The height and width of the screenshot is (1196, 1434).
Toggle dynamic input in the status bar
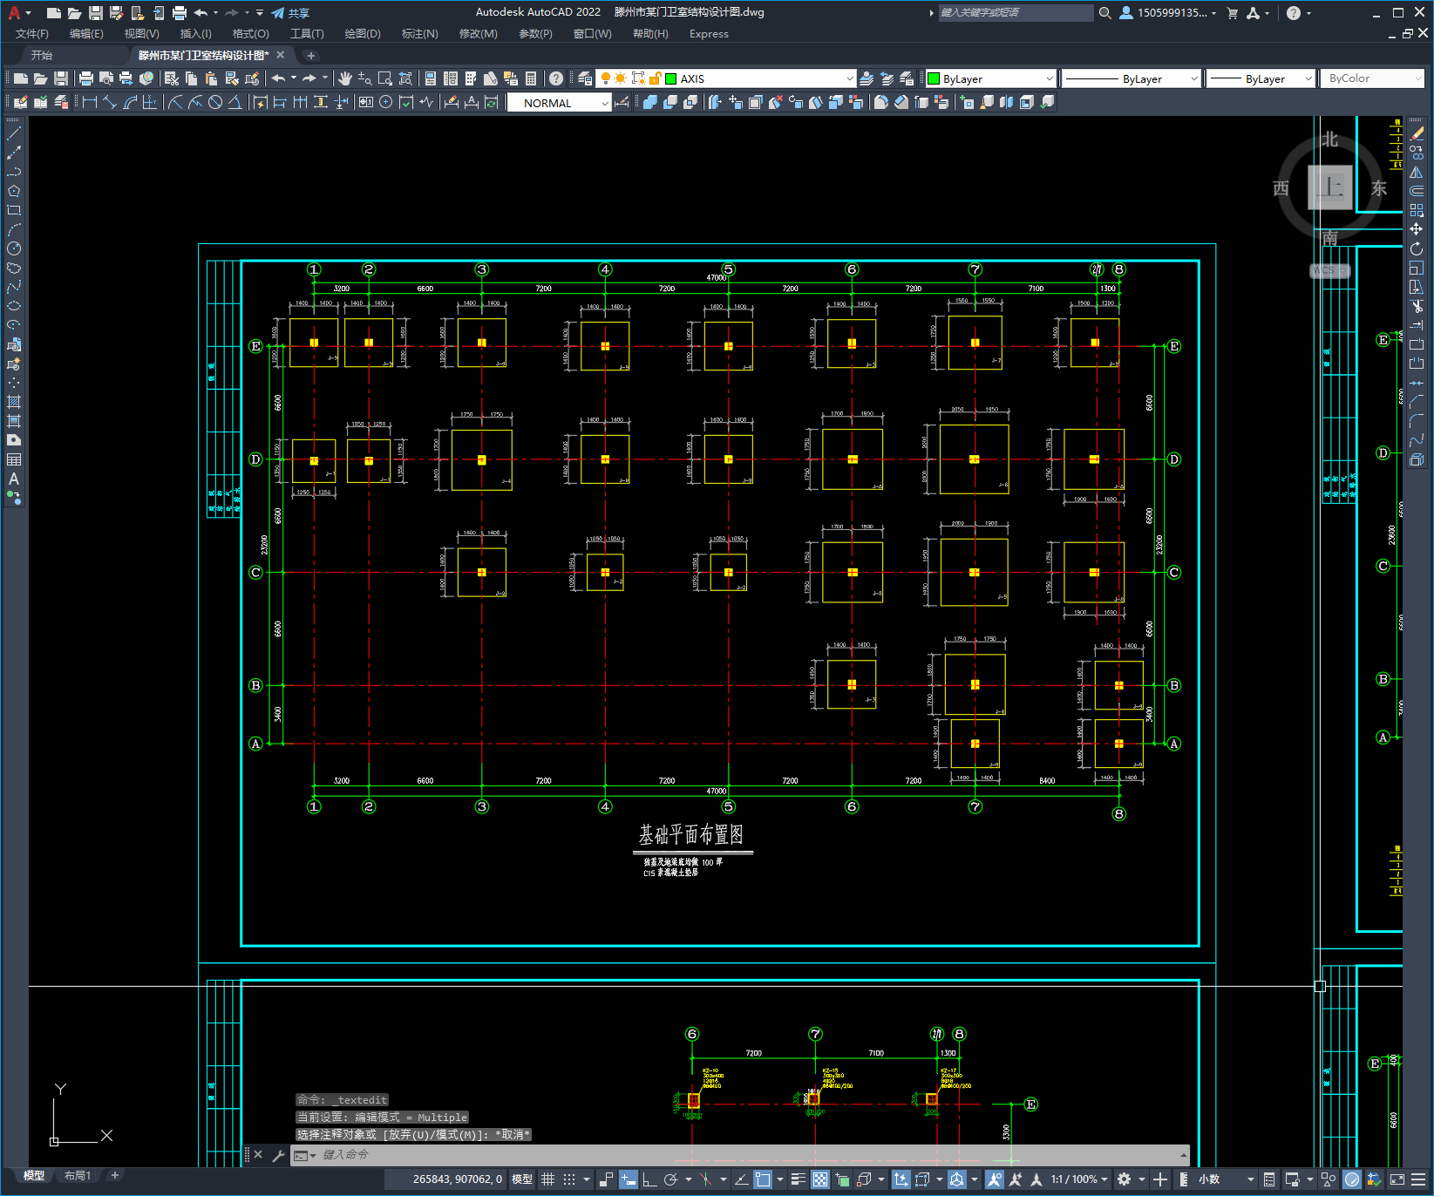629,1179
